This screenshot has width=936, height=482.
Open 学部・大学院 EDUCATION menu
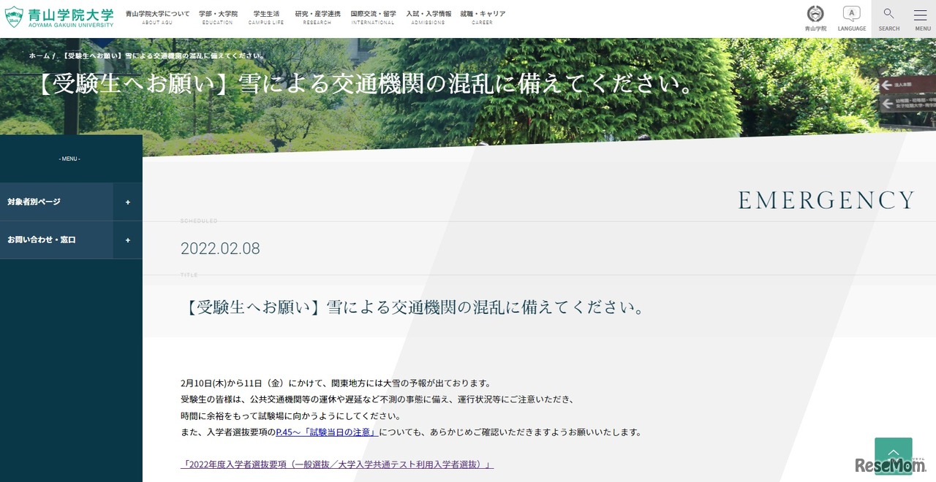click(x=218, y=18)
